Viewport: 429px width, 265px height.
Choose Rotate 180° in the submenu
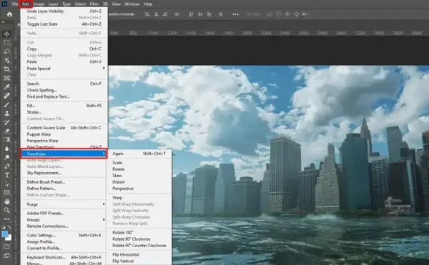[x=139, y=232]
